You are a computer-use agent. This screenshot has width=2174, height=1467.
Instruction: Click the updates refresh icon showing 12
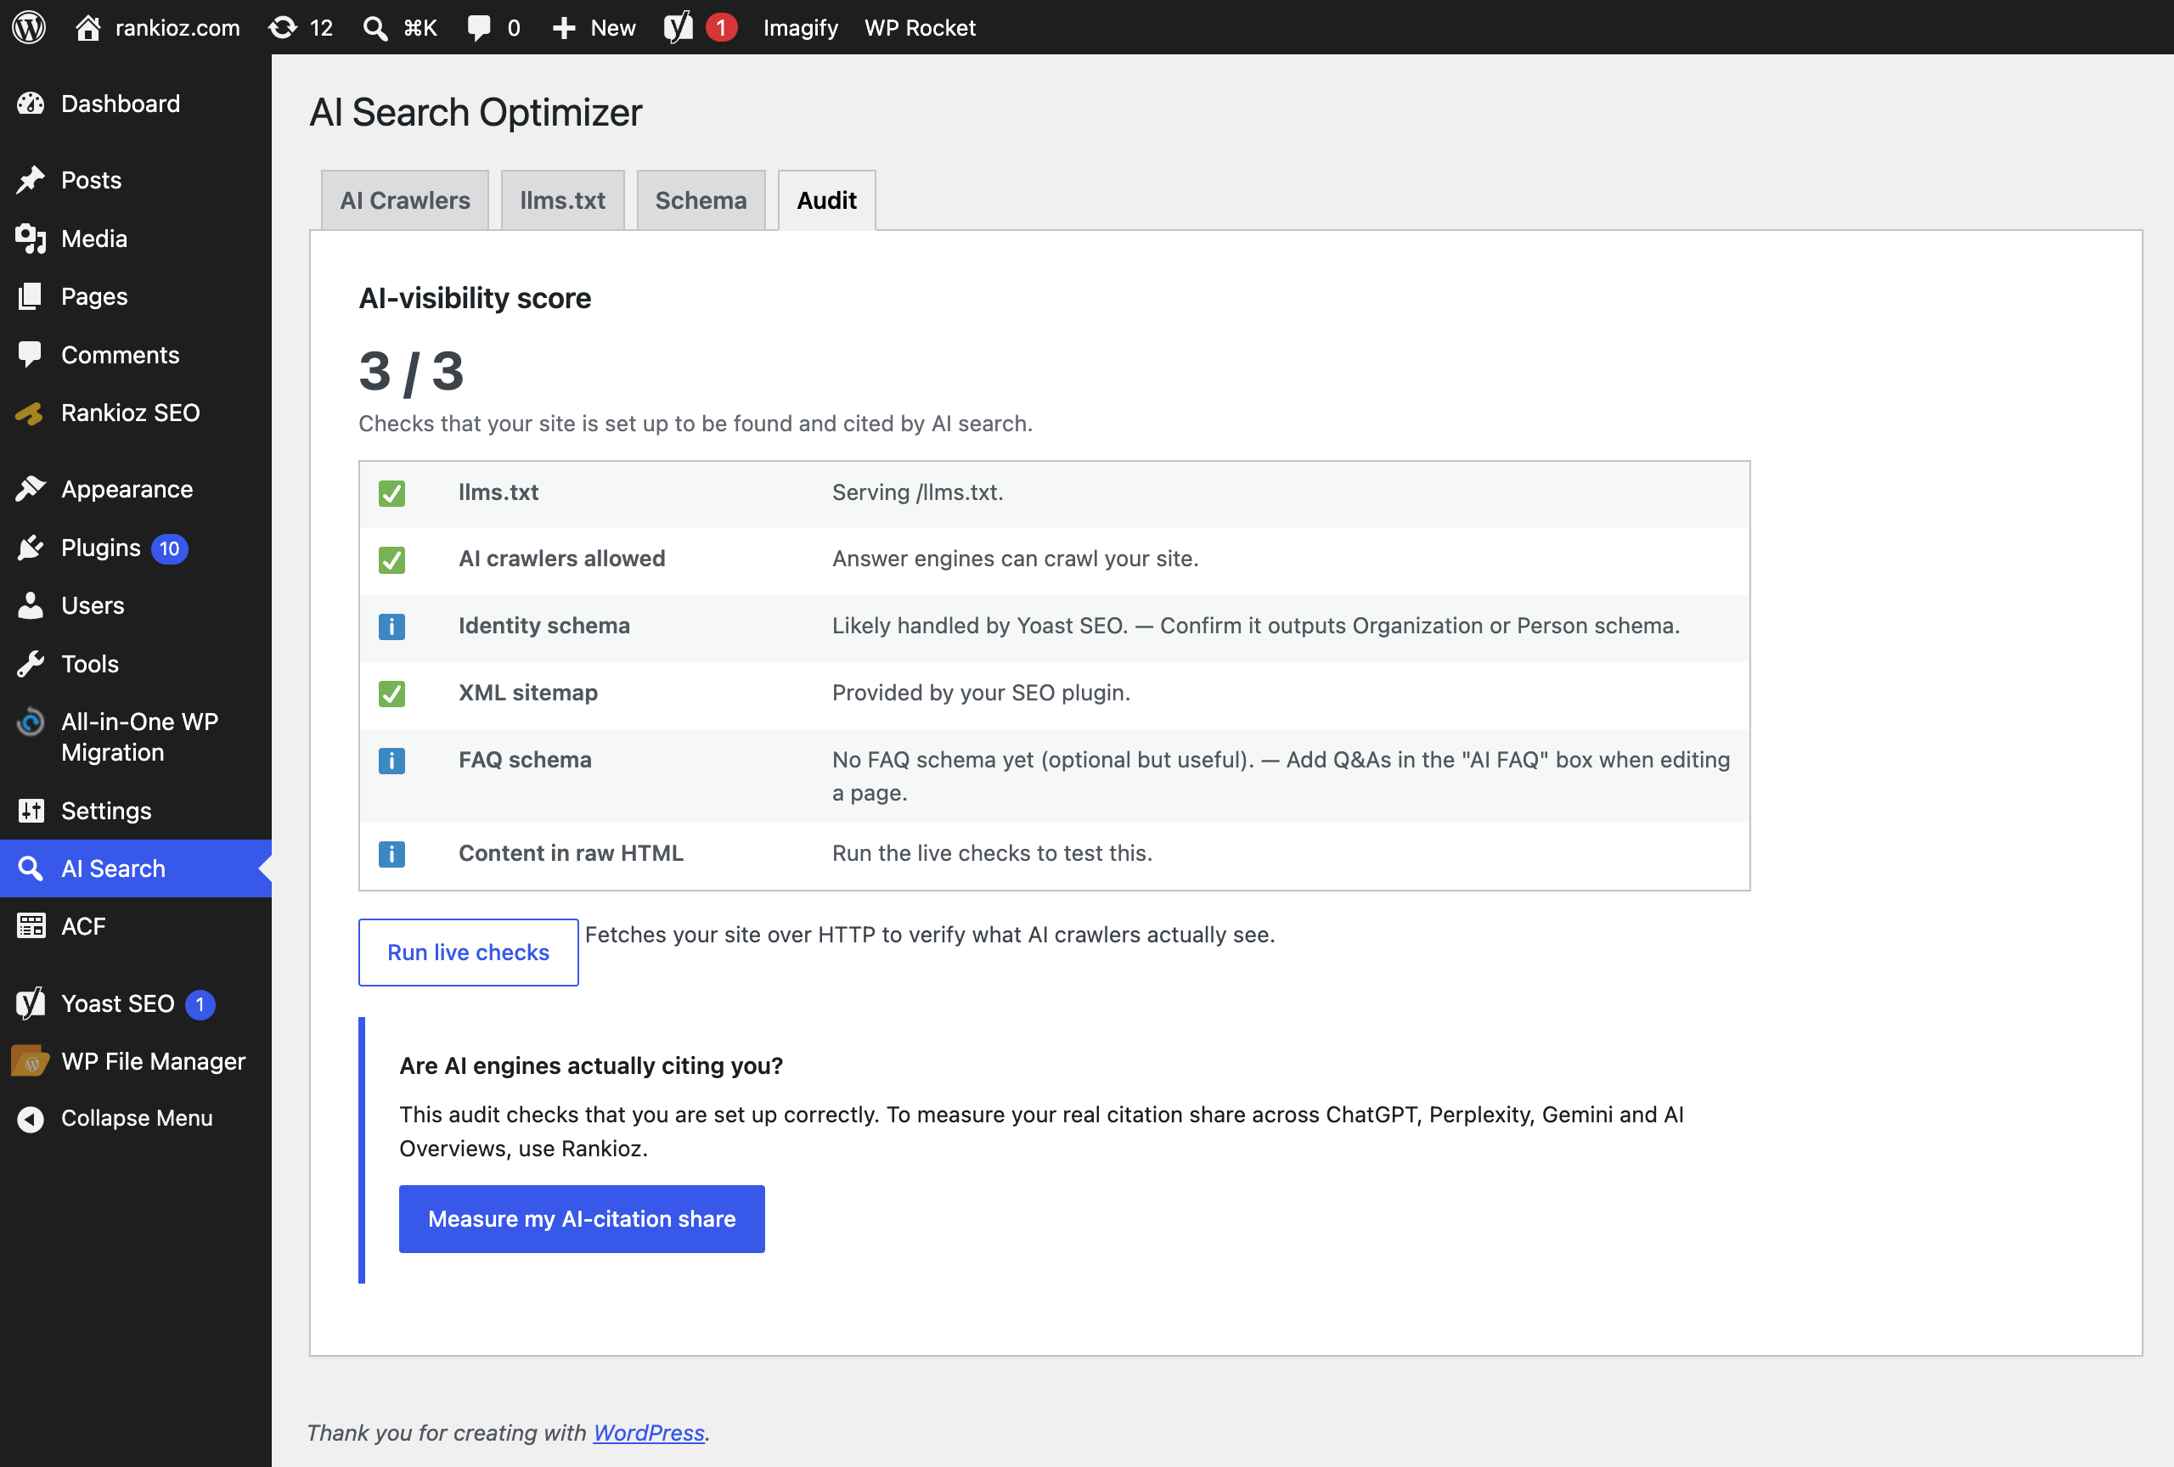[283, 27]
